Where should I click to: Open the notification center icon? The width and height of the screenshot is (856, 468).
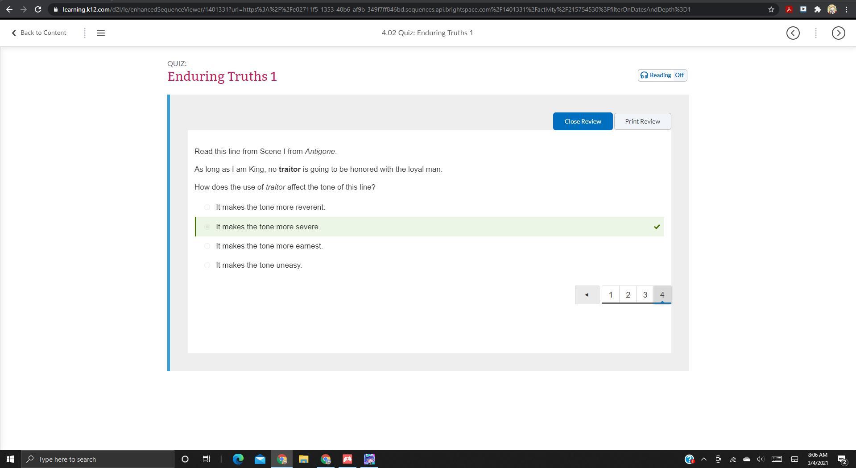842,459
